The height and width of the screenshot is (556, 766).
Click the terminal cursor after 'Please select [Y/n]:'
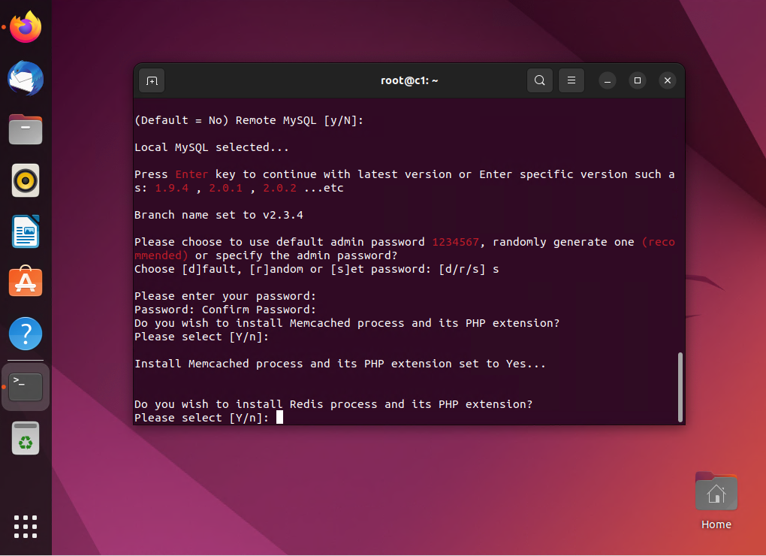279,417
